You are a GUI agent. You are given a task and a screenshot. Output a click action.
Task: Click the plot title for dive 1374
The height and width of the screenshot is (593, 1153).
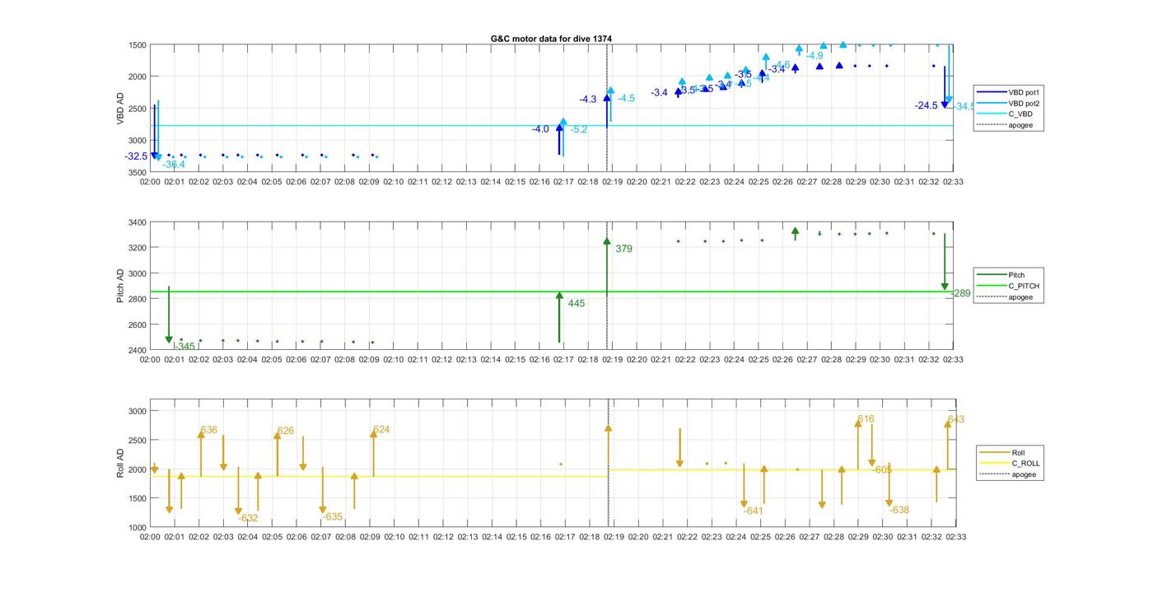(551, 39)
